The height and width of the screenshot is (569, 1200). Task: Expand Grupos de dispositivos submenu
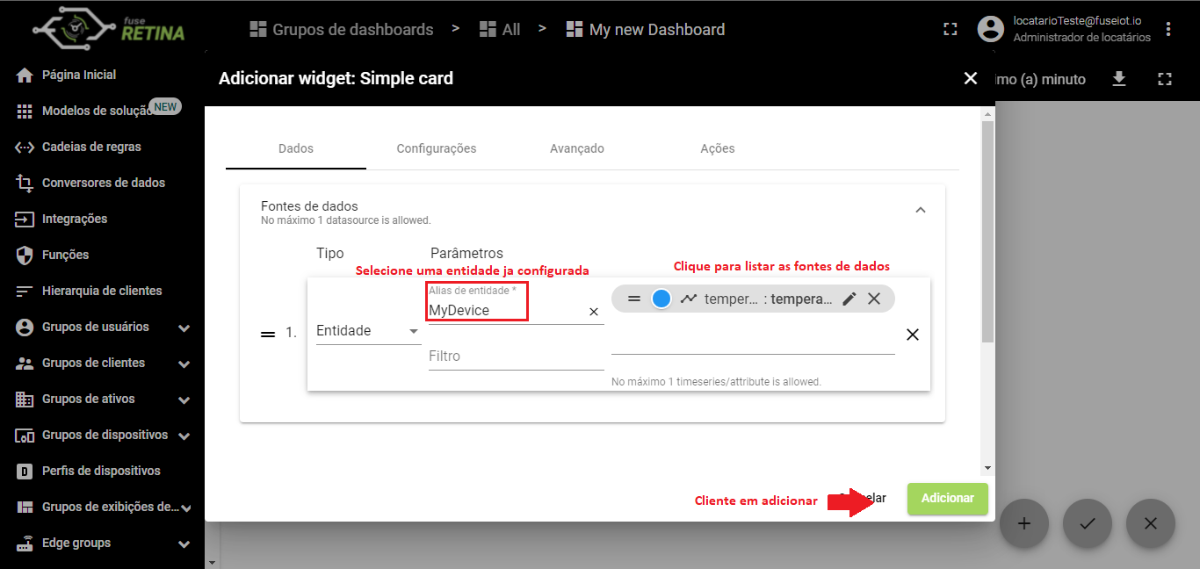[x=184, y=436]
